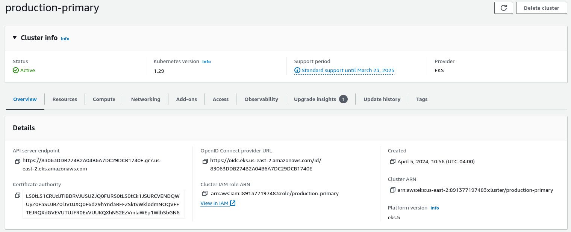
Task: Collapse the Cluster info section
Action: (x=15, y=38)
